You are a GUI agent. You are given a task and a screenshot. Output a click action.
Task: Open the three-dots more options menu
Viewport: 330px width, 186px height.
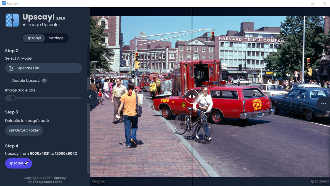(323, 104)
